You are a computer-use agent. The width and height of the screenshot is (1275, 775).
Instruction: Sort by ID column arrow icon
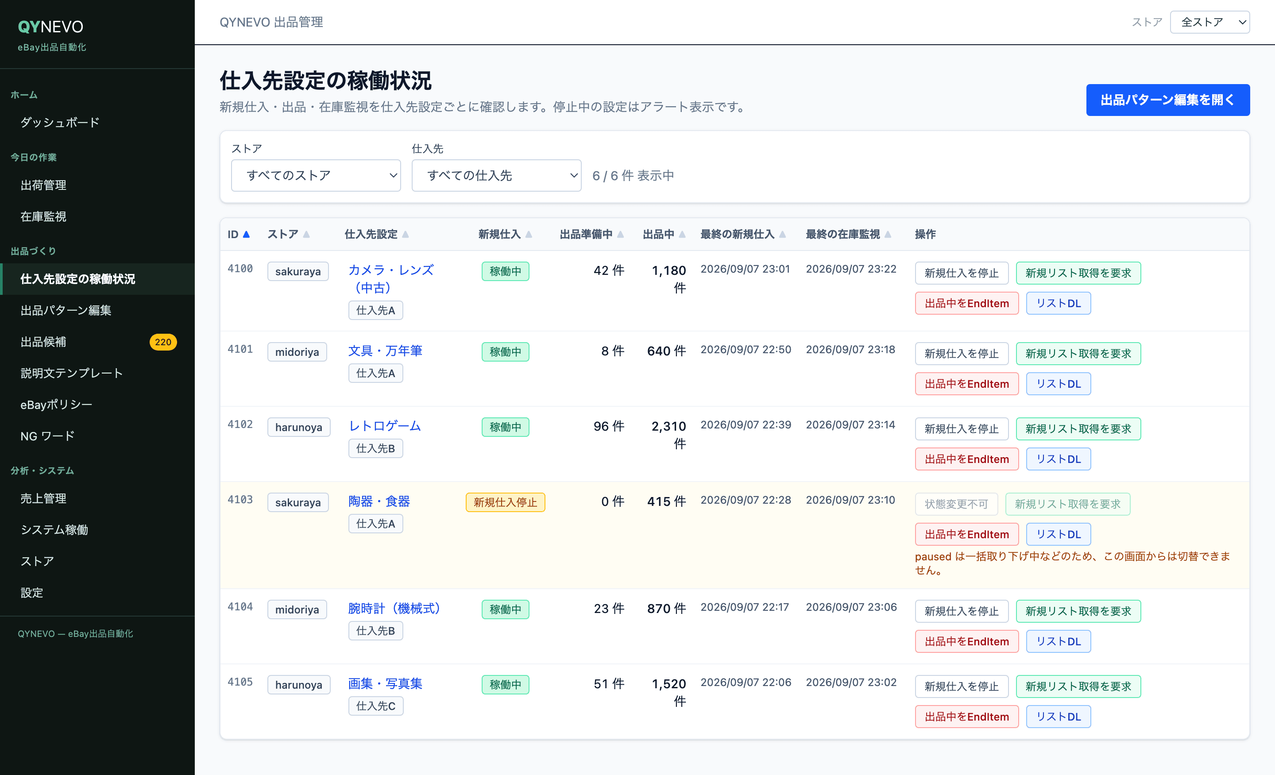coord(246,235)
